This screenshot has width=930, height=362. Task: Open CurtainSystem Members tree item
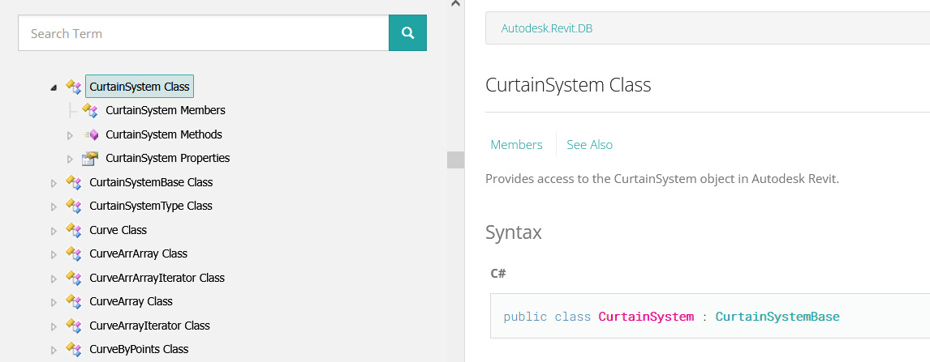pyautogui.click(x=166, y=110)
